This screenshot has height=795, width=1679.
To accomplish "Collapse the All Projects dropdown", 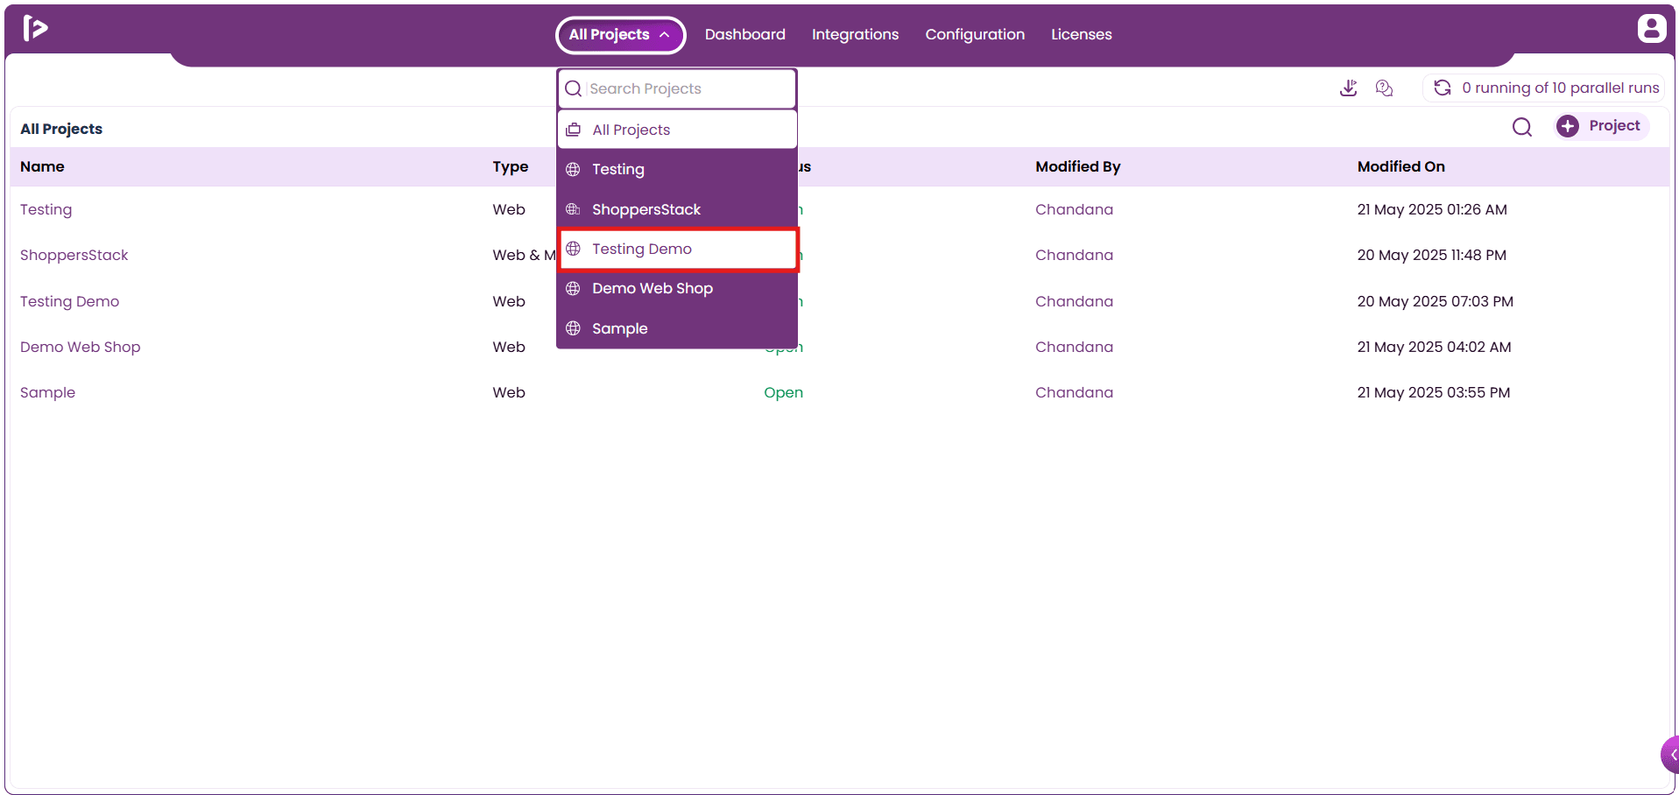I will pyautogui.click(x=620, y=35).
